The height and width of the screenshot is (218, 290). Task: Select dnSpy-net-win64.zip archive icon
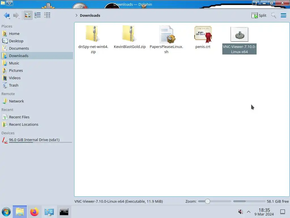93,33
